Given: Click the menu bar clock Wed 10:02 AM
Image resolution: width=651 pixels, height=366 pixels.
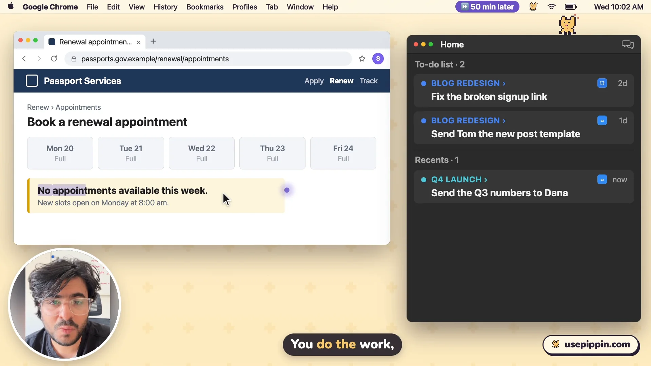Looking at the screenshot, I should tap(618, 7).
